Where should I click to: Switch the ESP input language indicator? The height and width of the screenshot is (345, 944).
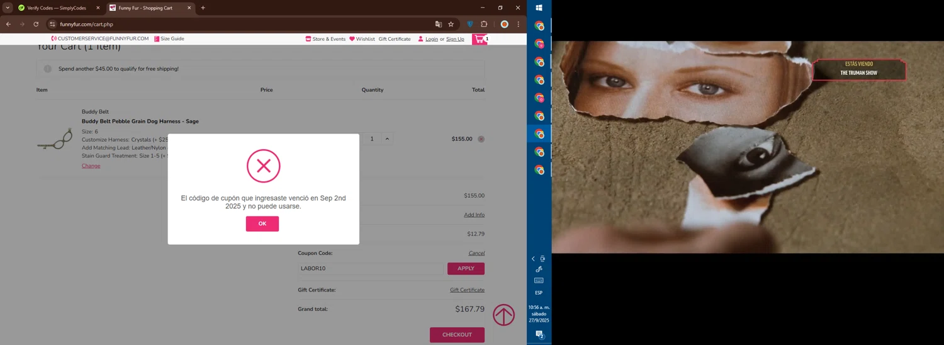coord(539,293)
